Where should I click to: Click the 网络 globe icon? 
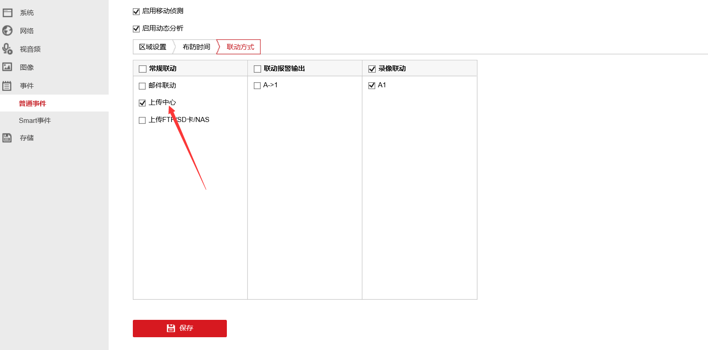(7, 31)
